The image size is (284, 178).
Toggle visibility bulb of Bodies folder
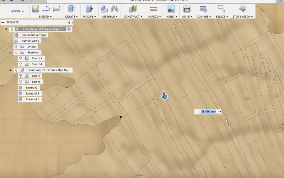tap(20, 82)
